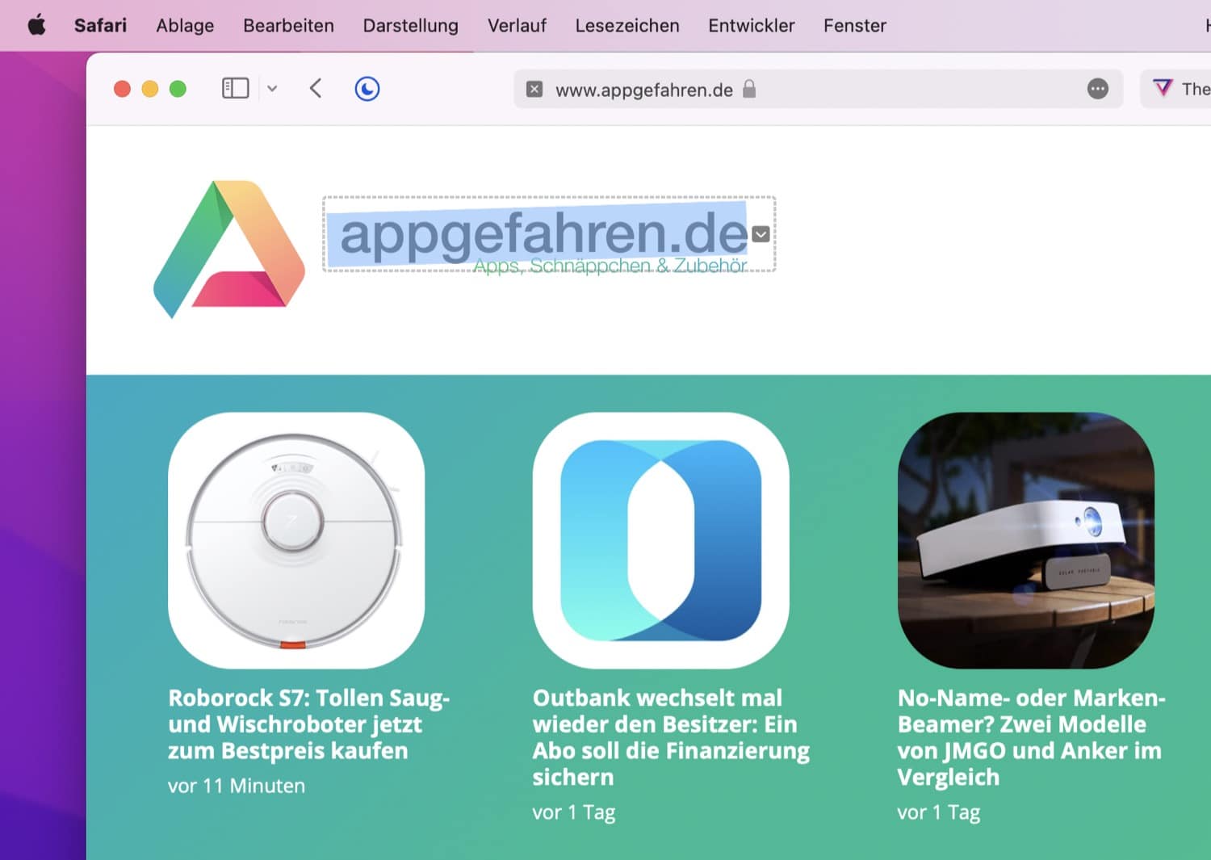Open the Lesezeichen menu
The image size is (1211, 860).
[x=626, y=26]
